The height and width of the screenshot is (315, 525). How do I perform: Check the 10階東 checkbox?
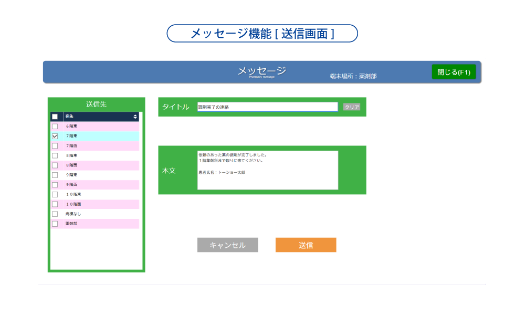point(55,194)
